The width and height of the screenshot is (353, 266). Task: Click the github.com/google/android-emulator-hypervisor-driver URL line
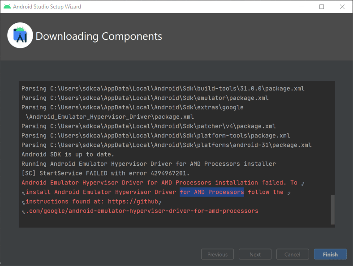coord(142,211)
